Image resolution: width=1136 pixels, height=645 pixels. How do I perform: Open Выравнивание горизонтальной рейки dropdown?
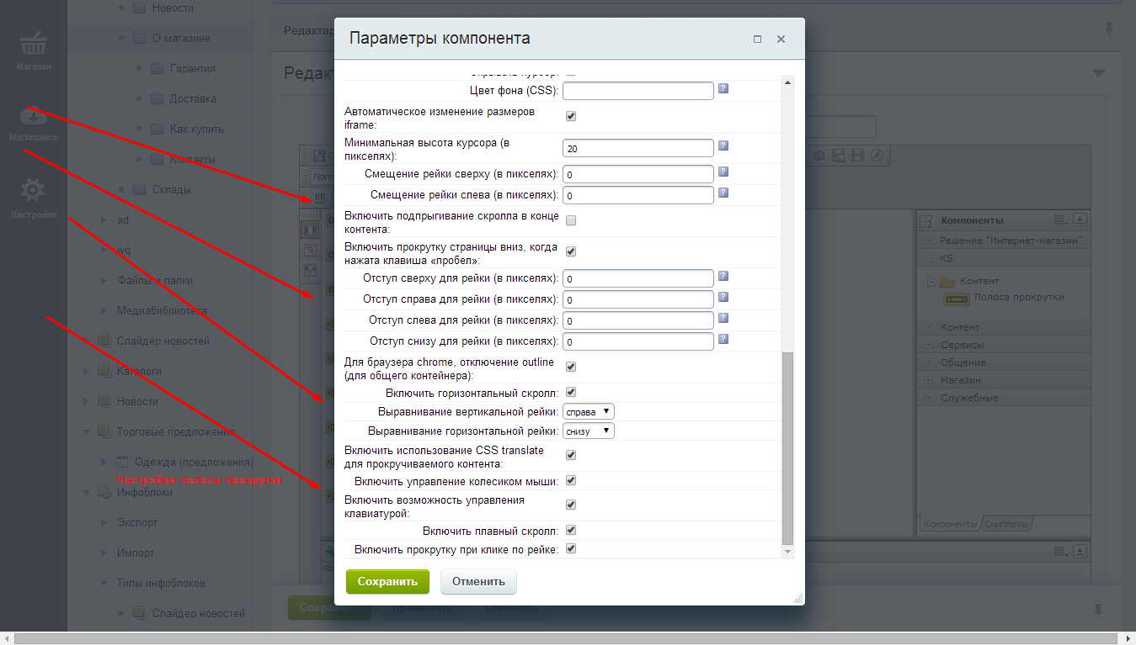(588, 431)
